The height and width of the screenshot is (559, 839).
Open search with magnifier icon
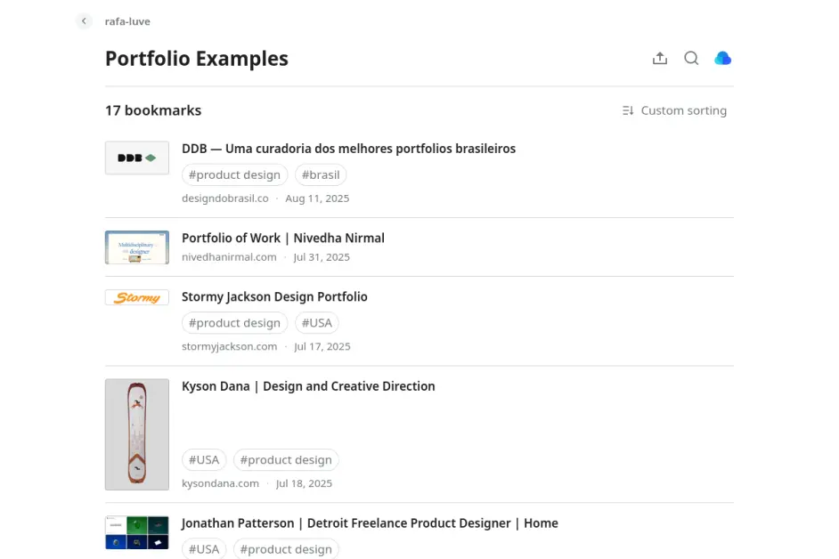coord(691,59)
